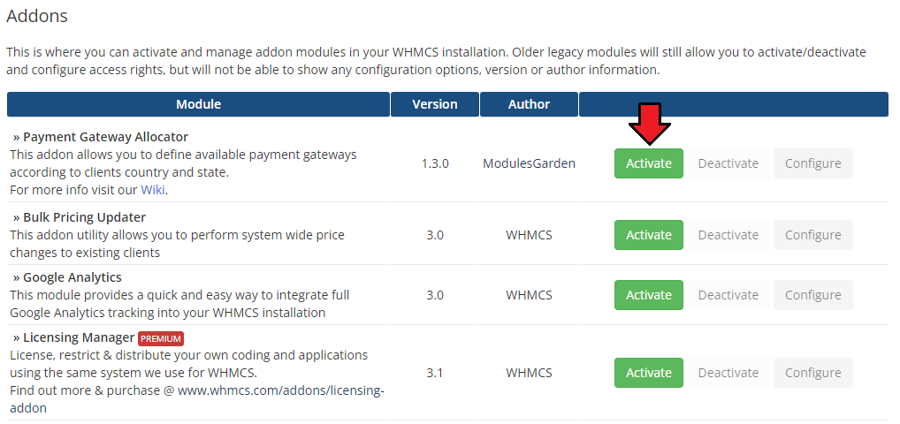This screenshot has height=424, width=900.
Task: Configure the Bulk Pricing Updater module
Action: pyautogui.click(x=812, y=235)
